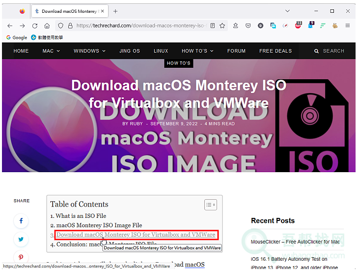359x272 pixels.
Task: Open tracking protection shield icon
Action: pos(61,26)
